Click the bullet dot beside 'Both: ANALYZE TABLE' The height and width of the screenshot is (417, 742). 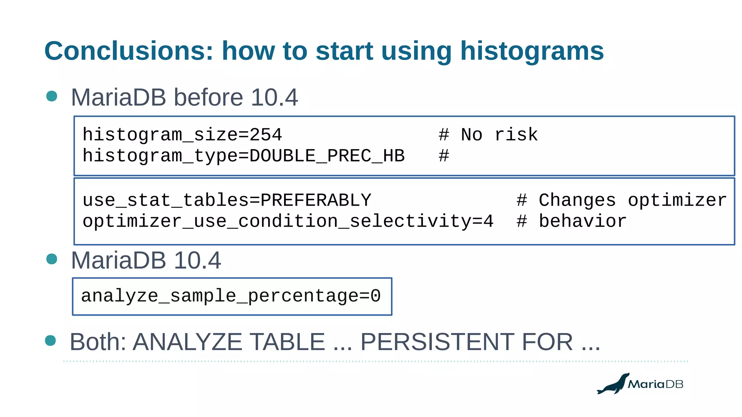tap(50, 341)
